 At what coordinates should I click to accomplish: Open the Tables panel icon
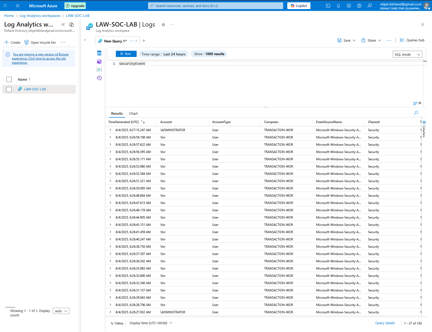pyautogui.click(x=99, y=53)
